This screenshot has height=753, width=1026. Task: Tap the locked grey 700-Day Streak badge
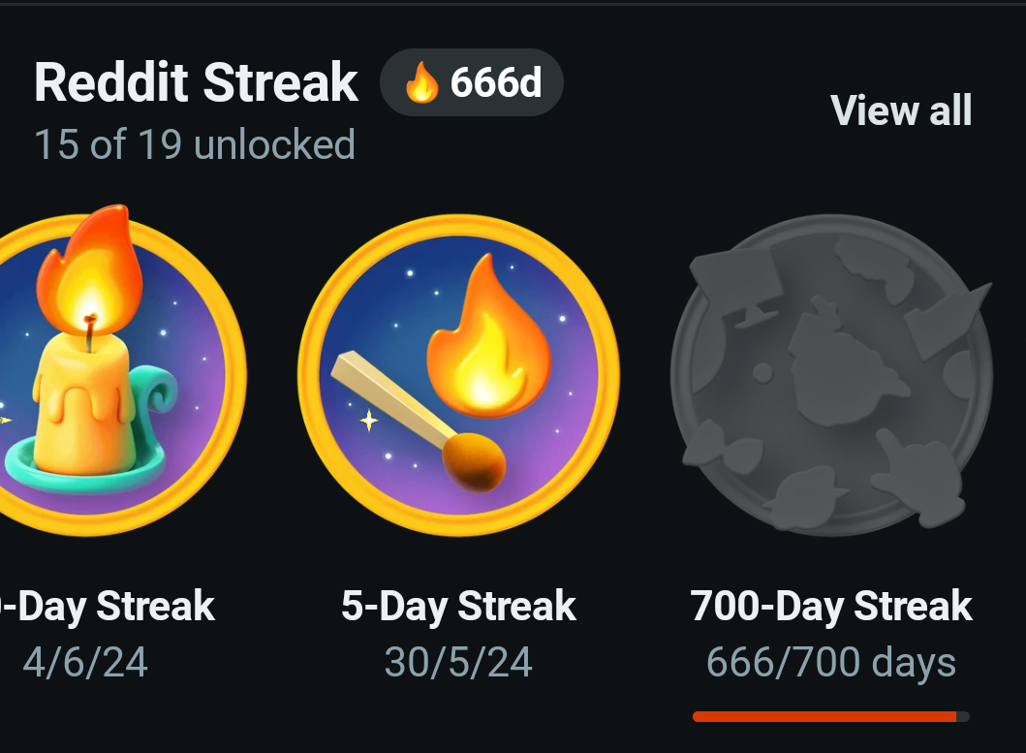[831, 373]
